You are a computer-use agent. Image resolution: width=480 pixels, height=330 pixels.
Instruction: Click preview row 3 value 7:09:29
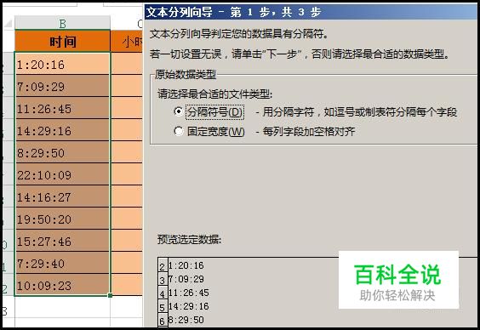(x=186, y=279)
